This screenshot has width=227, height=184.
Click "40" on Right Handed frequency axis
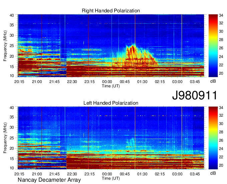tap(12, 15)
